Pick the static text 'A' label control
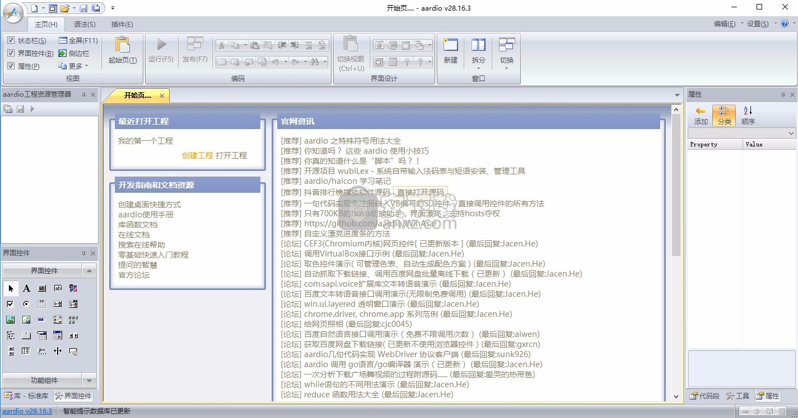Screen dimensions: 798x418 pyautogui.click(x=26, y=288)
